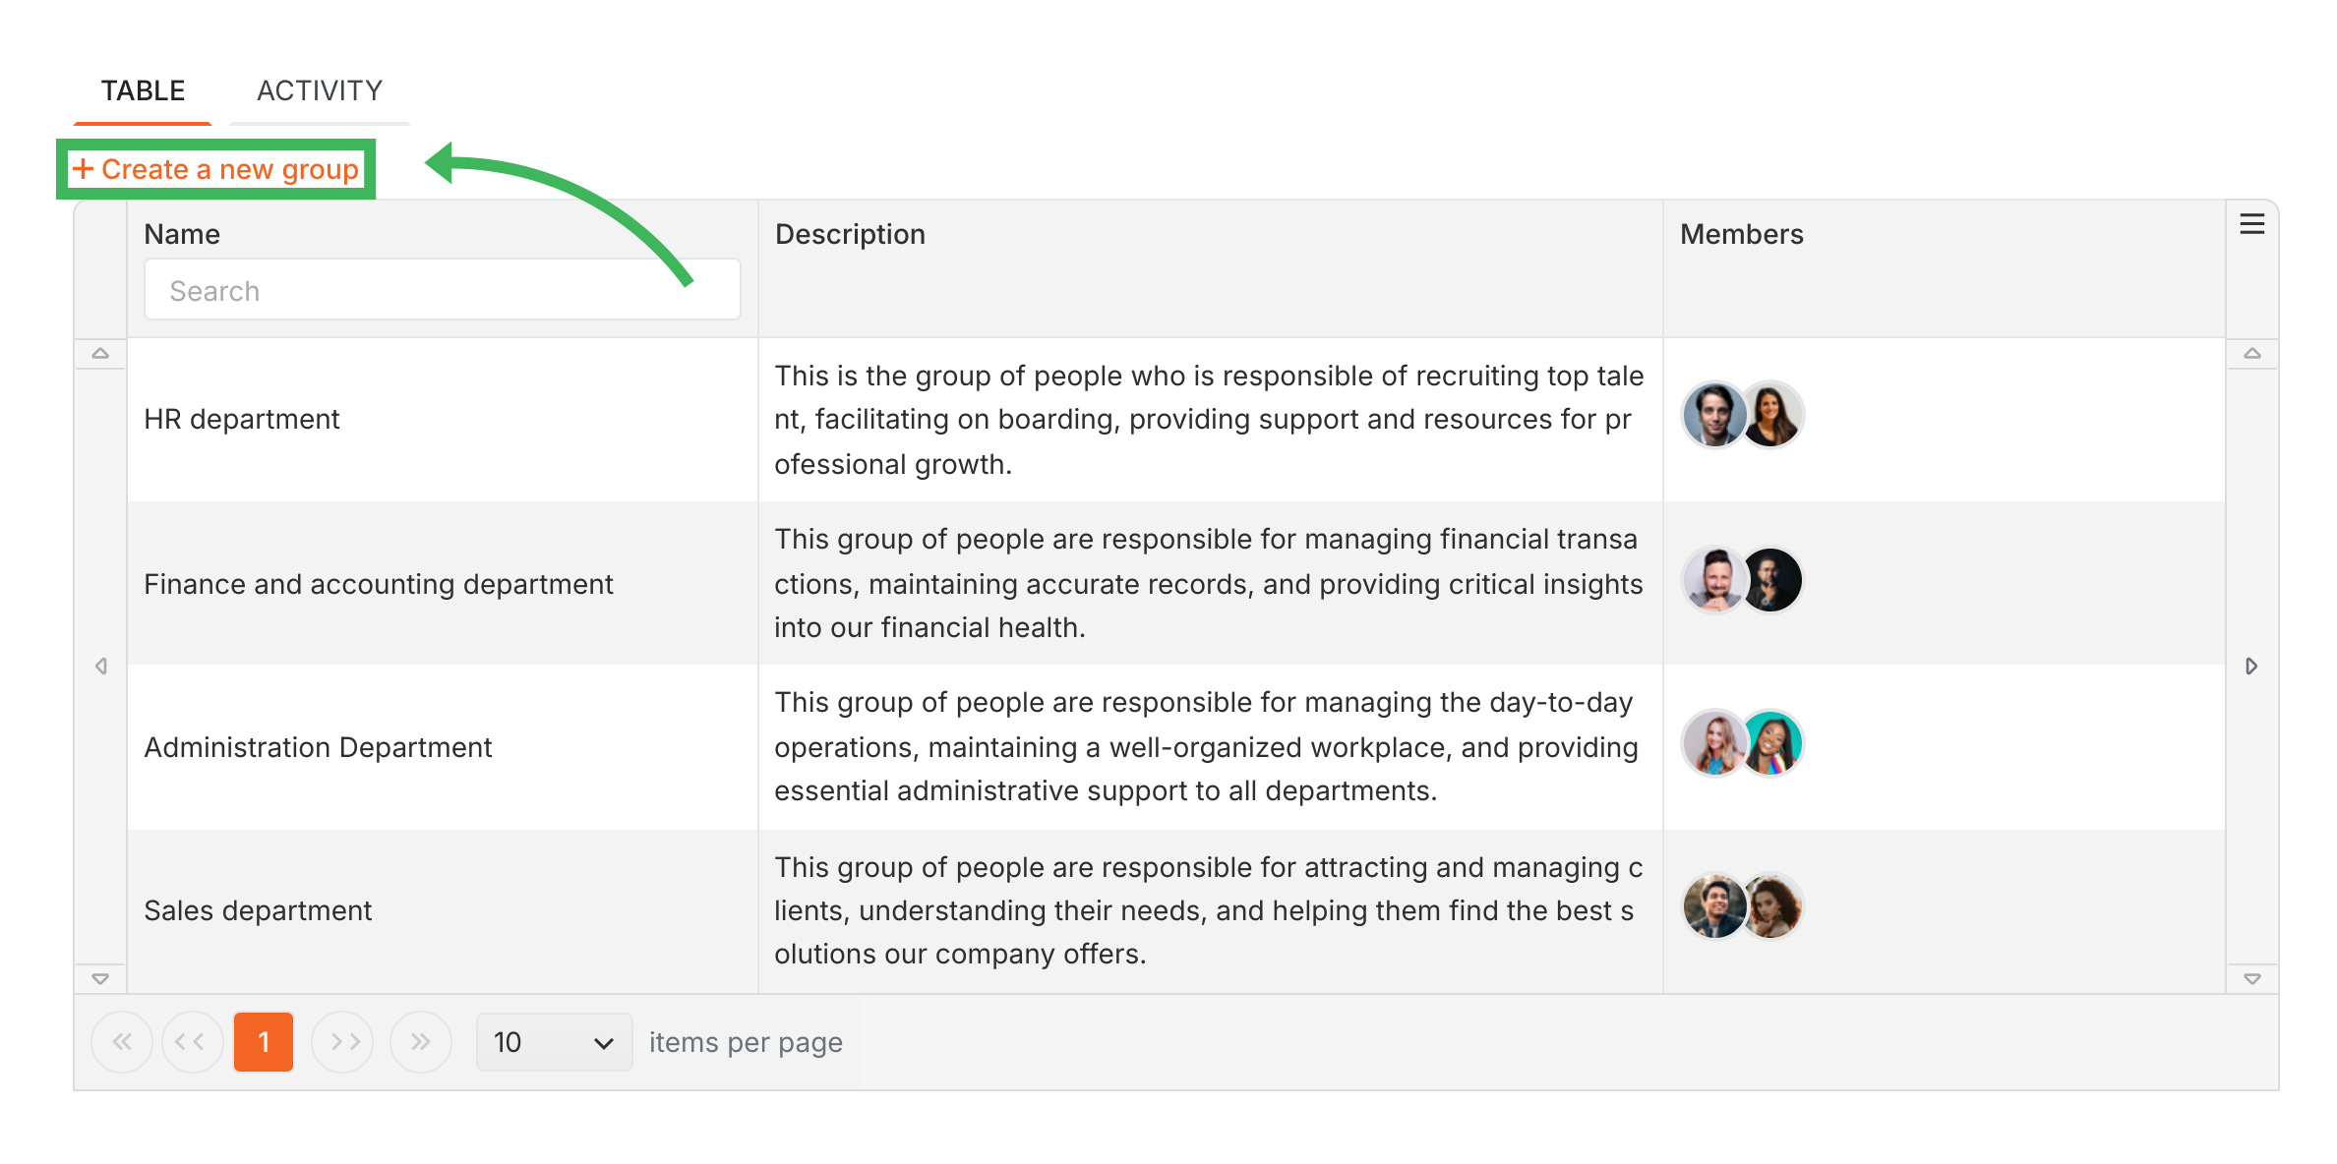The image size is (2337, 1164).
Task: Switch to the TABLE tab
Action: (142, 89)
